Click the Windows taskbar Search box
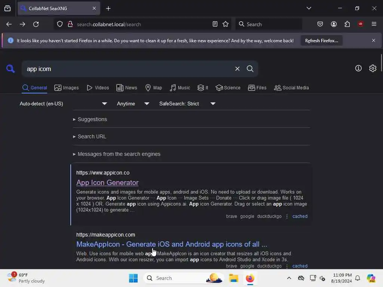 pyautogui.click(x=184, y=278)
